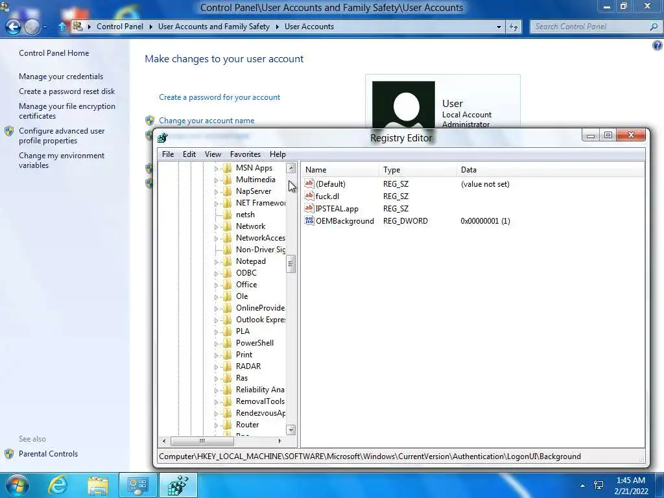Viewport: 664px width, 498px height.
Task: Open the Windows Start button
Action: pyautogui.click(x=17, y=485)
